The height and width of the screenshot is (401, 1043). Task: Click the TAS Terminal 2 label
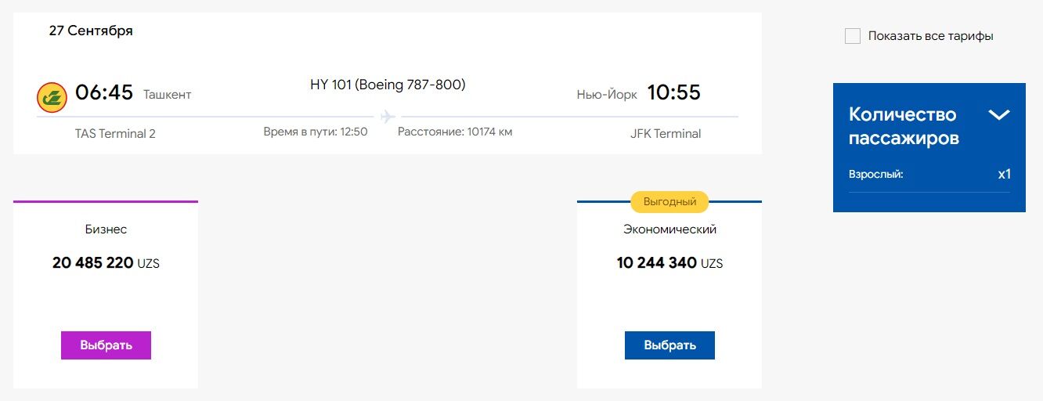click(115, 134)
